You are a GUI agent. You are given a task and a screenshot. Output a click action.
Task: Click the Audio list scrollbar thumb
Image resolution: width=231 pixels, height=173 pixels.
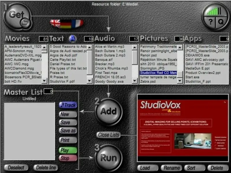[135, 57]
